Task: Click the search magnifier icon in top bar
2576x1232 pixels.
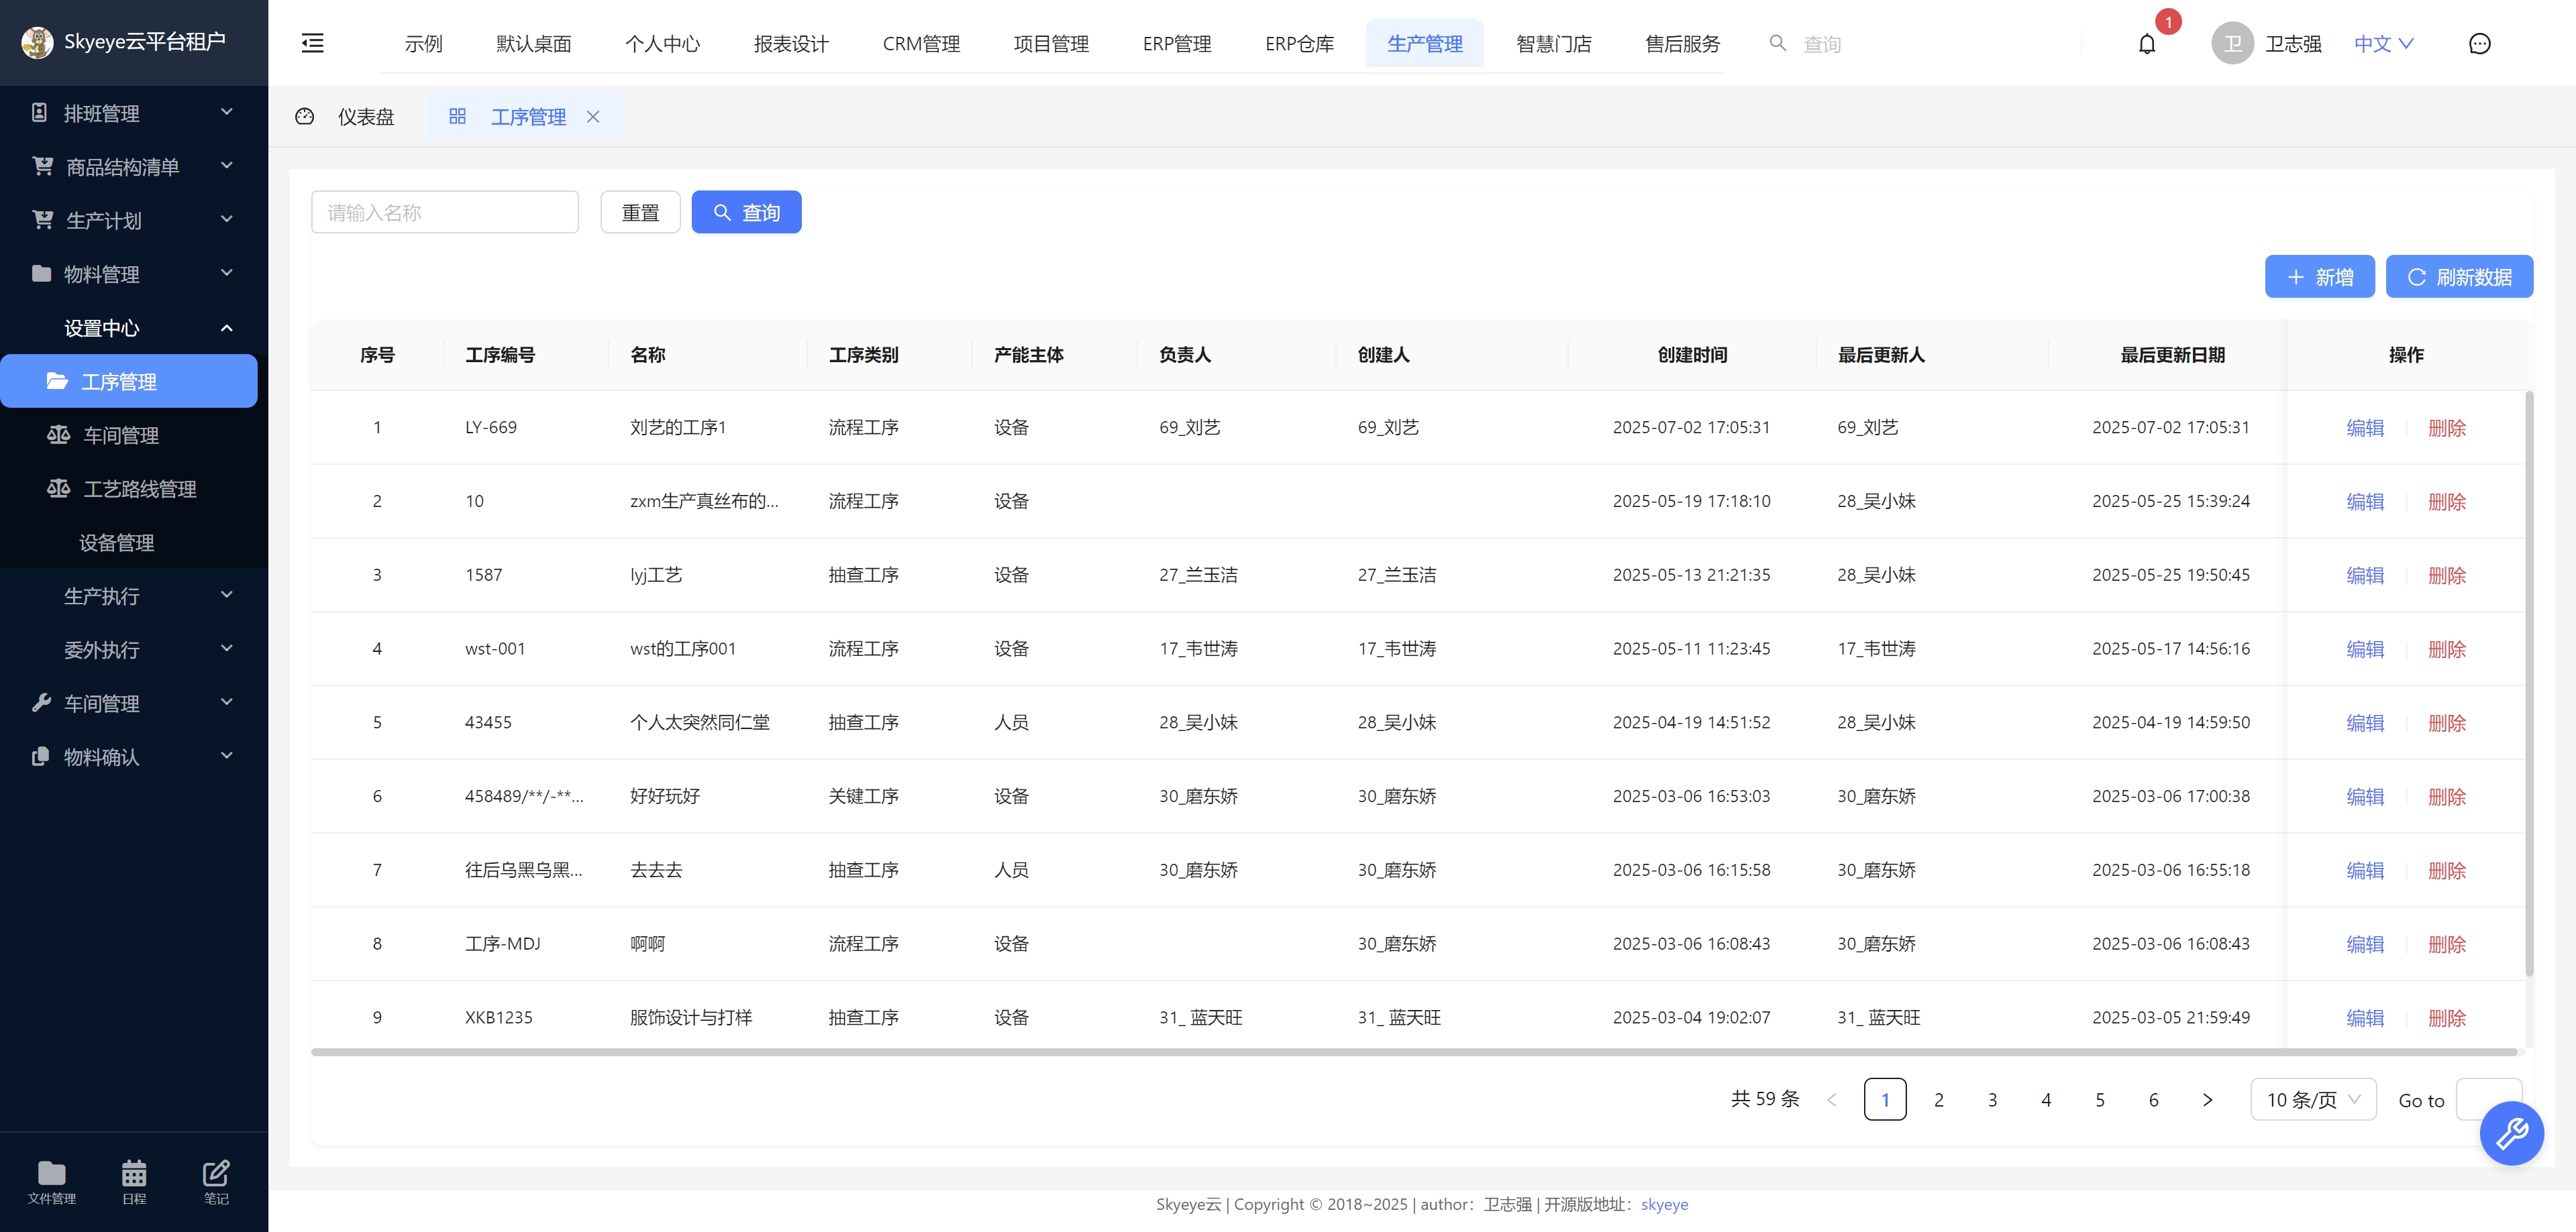Action: click(1777, 43)
